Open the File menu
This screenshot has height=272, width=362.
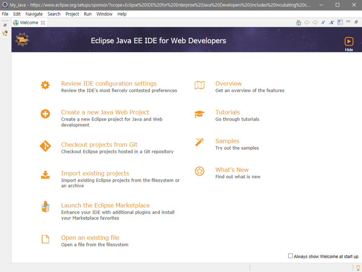[5, 14]
